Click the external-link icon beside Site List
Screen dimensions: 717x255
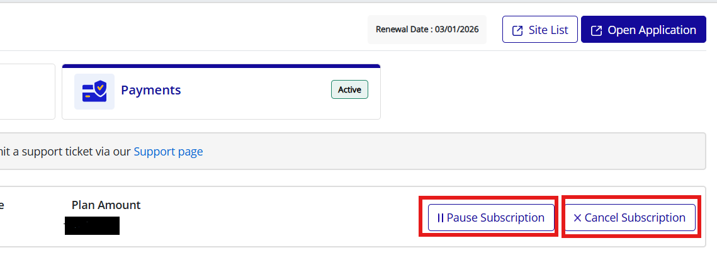(x=517, y=30)
